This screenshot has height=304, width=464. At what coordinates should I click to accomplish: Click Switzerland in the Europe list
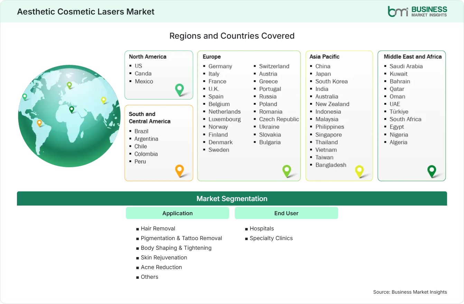coord(274,66)
